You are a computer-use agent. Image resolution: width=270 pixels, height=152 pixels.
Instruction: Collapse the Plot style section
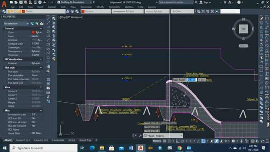[41, 68]
